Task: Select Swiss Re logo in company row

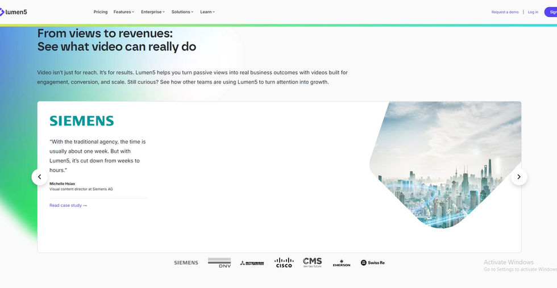Action: click(373, 263)
